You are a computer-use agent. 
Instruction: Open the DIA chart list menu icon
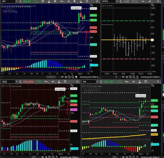click(158, 82)
